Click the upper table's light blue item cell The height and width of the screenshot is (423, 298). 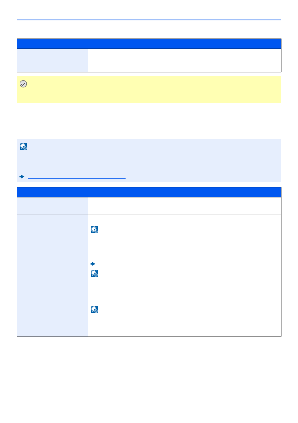point(52,60)
